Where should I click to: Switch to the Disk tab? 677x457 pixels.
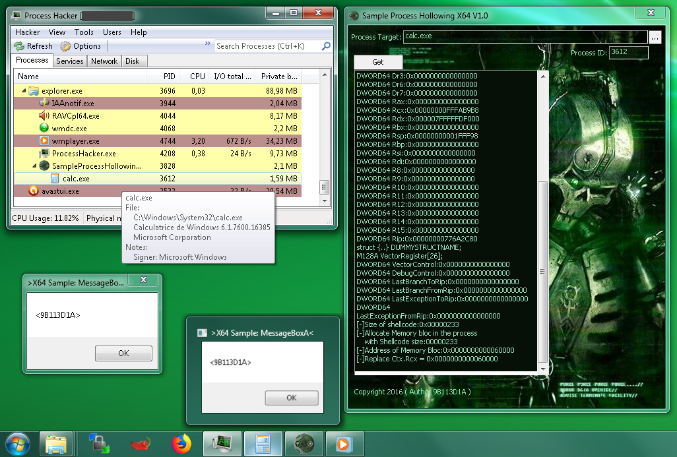[x=133, y=61]
